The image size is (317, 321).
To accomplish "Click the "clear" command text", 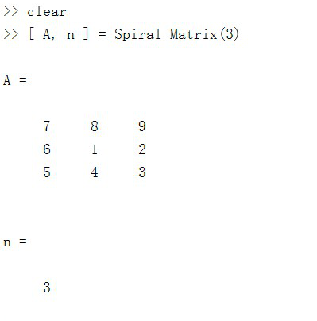I will [x=47, y=11].
